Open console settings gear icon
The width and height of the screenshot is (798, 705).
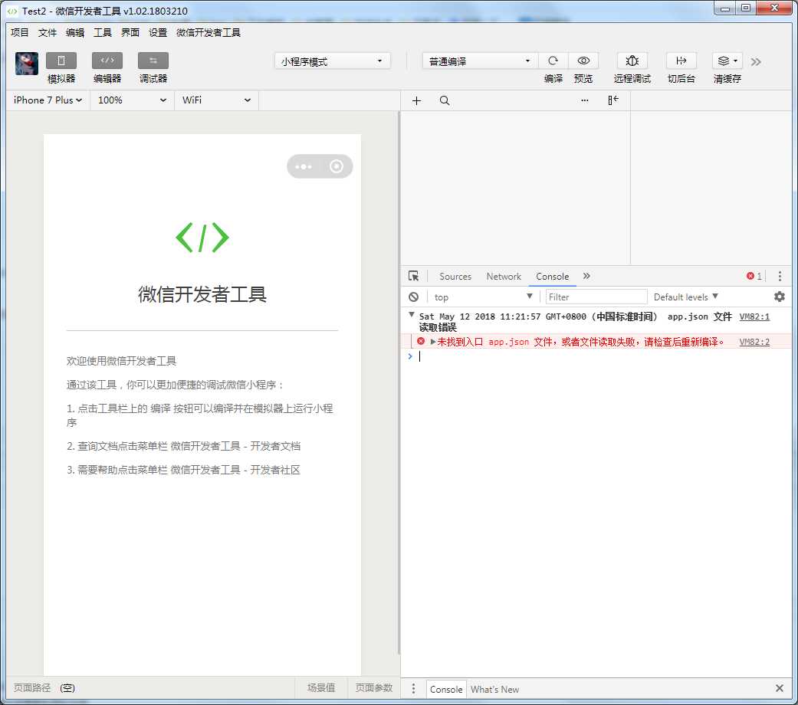coord(779,297)
